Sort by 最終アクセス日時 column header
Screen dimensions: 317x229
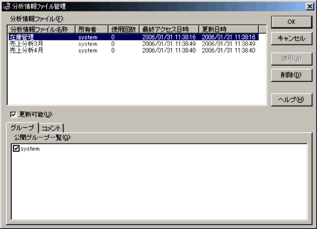pyautogui.click(x=169, y=29)
